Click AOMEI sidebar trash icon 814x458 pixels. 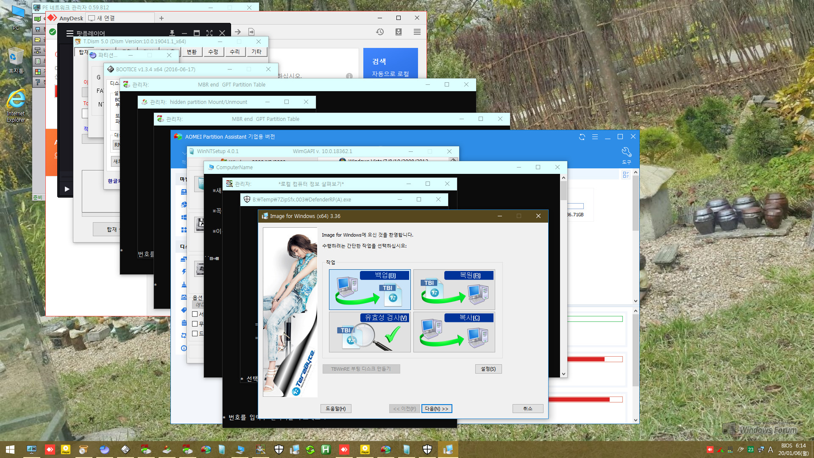pos(184,323)
